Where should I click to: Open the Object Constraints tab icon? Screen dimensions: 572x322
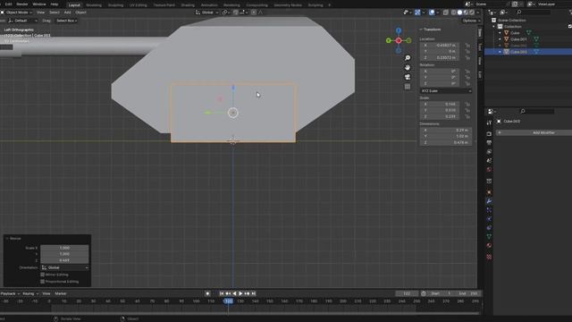click(x=489, y=228)
